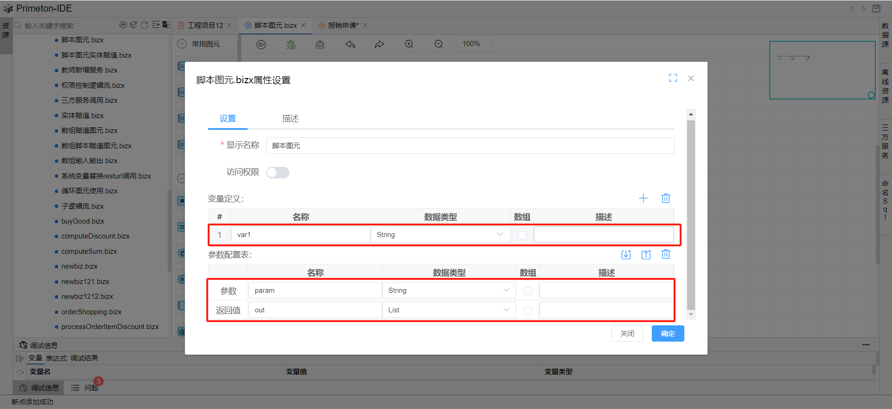Click the zoom in magnifier icon
The image size is (892, 409).
click(x=409, y=44)
